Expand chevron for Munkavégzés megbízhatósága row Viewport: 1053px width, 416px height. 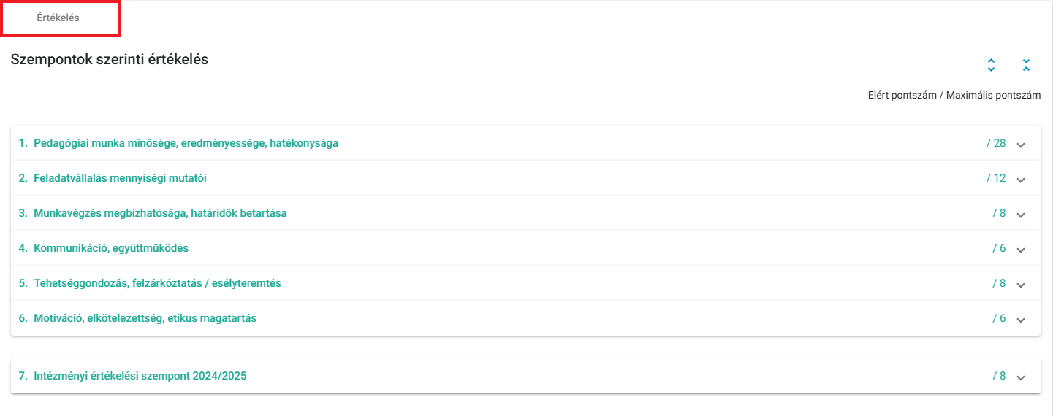(1021, 215)
